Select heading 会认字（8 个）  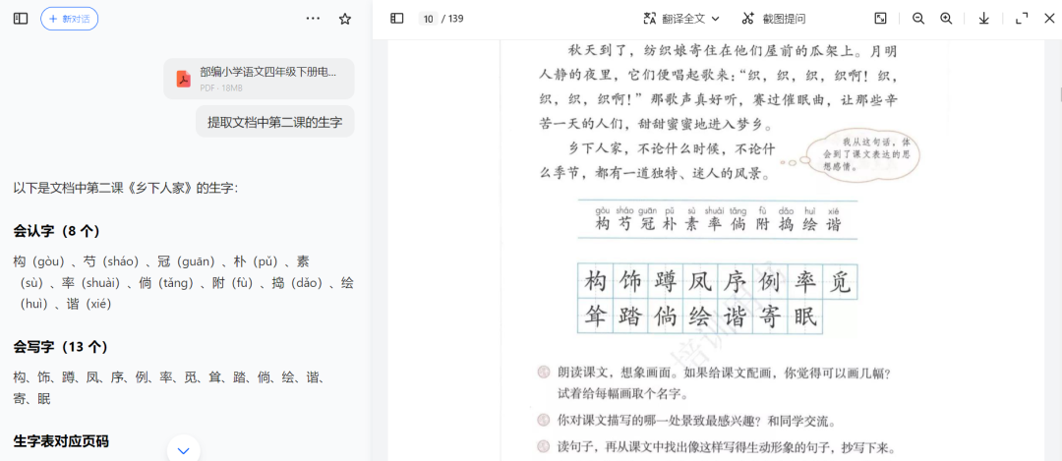click(x=57, y=232)
